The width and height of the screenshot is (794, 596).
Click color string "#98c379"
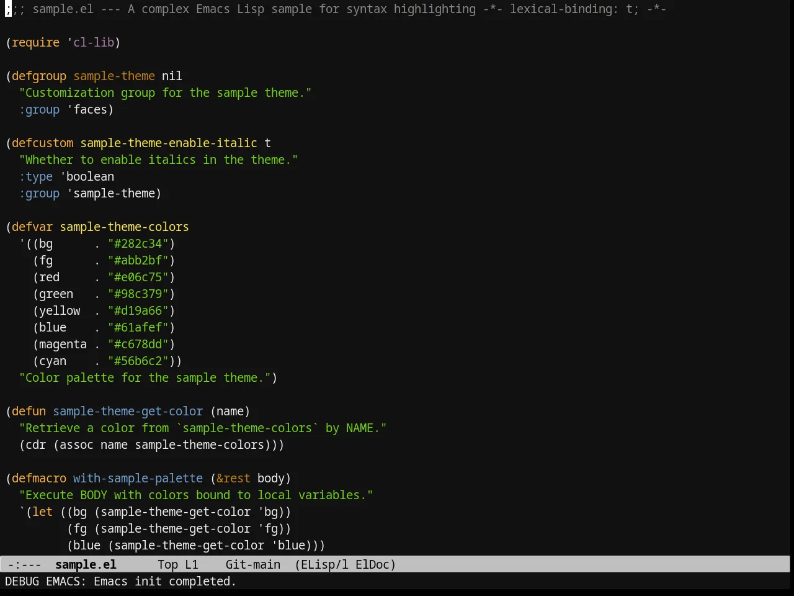138,294
